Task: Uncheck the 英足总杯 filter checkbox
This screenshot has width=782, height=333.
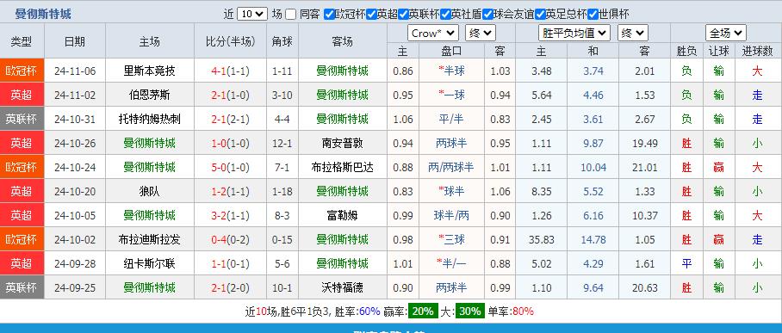Action: click(x=540, y=14)
